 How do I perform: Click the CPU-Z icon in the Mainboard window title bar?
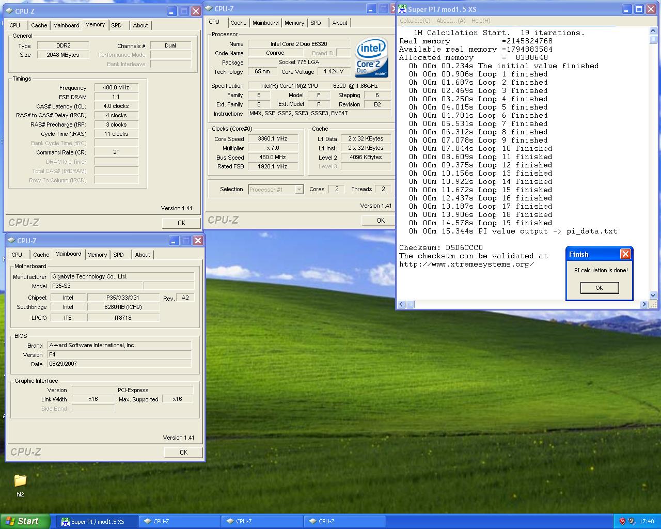(11, 240)
